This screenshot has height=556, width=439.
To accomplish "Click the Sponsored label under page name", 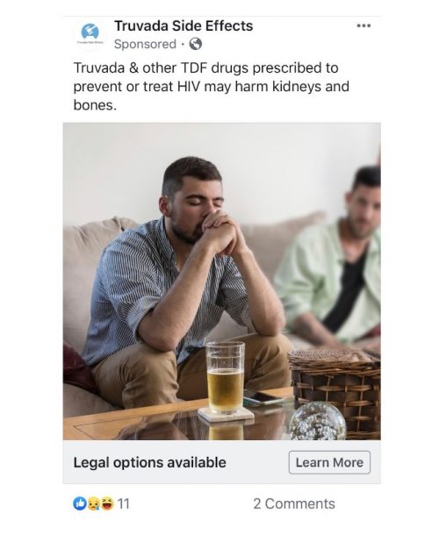I will [x=145, y=45].
